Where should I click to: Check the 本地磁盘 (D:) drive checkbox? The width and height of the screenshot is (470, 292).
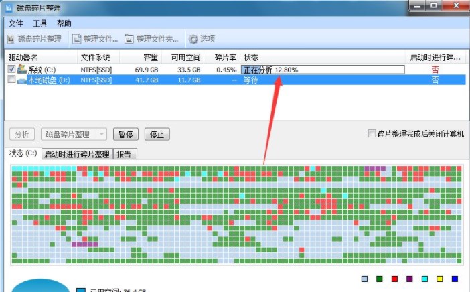[x=11, y=80]
